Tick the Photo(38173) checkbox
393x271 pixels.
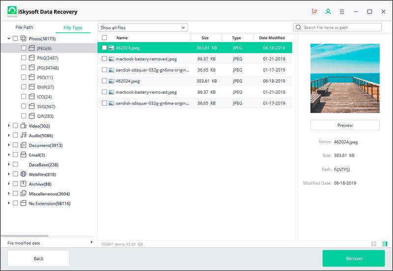[15, 38]
